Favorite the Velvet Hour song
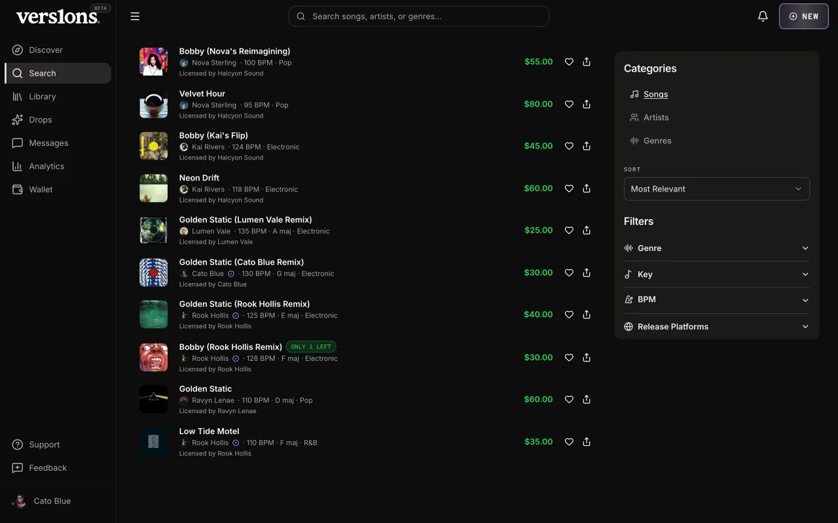838x523 pixels. coord(569,104)
